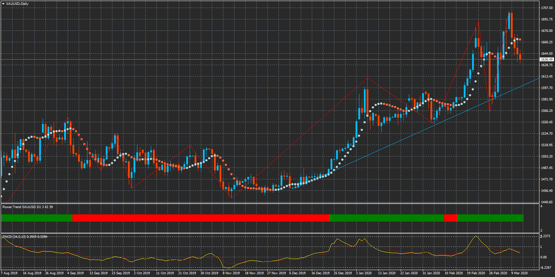Click the Power Trend XAUUSD D1 indicator label
555x277 pixels.
(x=28, y=207)
